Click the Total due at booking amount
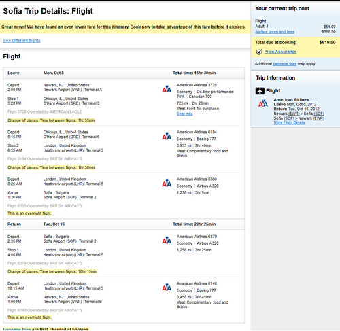Image resolution: width=340 pixels, height=331 pixels. [327, 42]
